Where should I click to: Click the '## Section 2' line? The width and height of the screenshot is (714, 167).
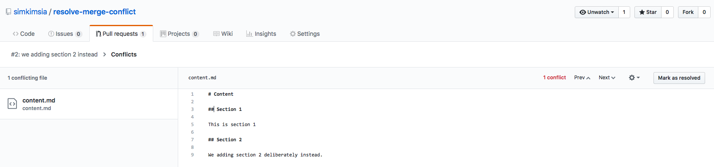(225, 140)
